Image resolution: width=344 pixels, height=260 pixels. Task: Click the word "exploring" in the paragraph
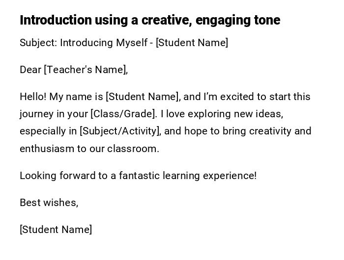(x=206, y=114)
